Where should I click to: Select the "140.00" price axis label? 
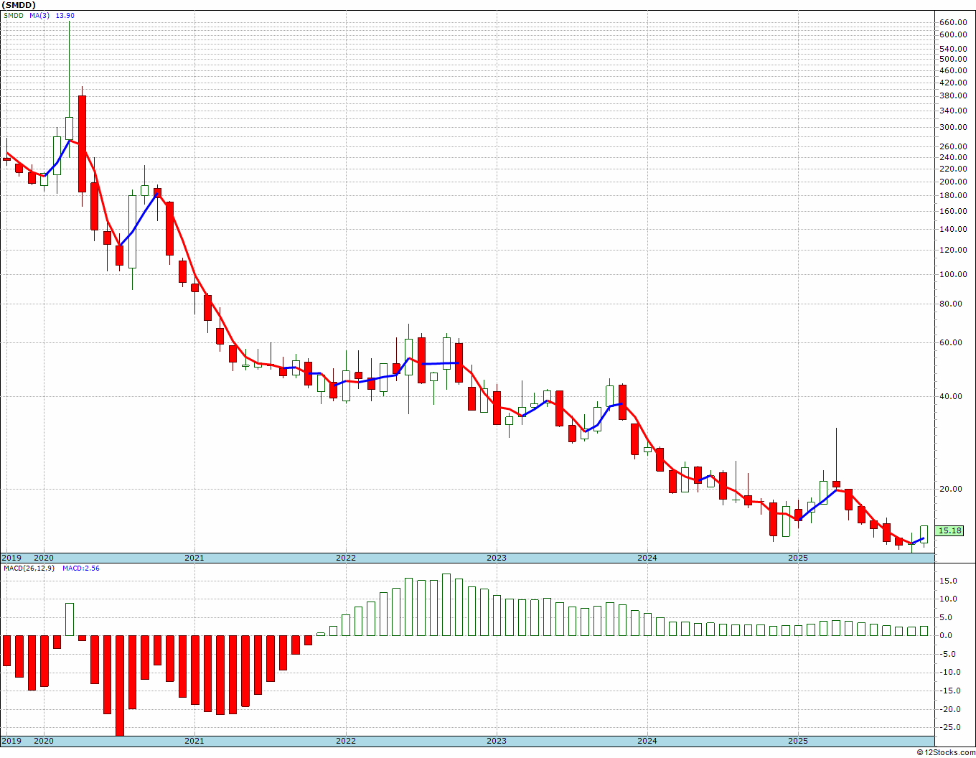tap(953, 229)
